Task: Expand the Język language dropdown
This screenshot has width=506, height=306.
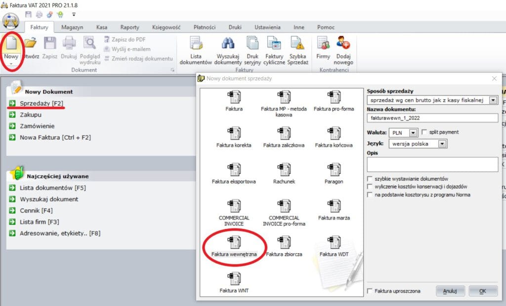Action: tap(442, 144)
